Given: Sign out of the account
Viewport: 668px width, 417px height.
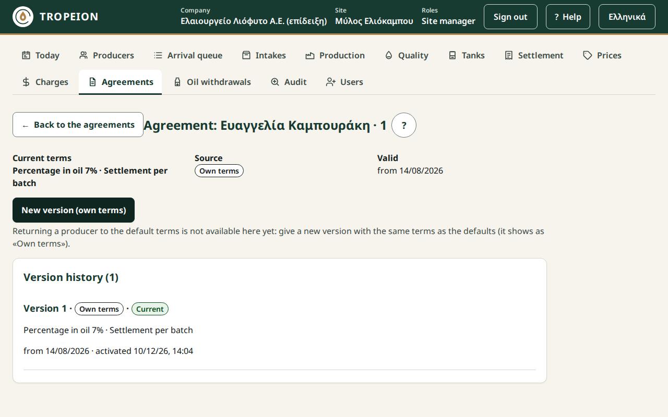Looking at the screenshot, I should 510,17.
